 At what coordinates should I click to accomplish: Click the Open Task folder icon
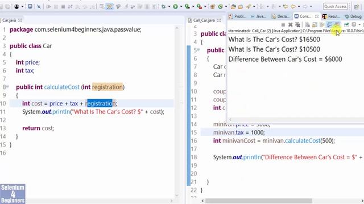[x=240, y=7]
